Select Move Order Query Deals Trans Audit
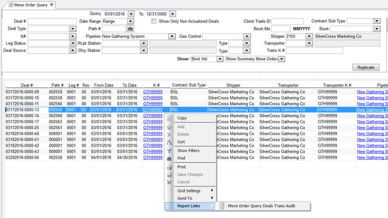Image resolution: width=388 pixels, height=218 pixels. pos(261,206)
